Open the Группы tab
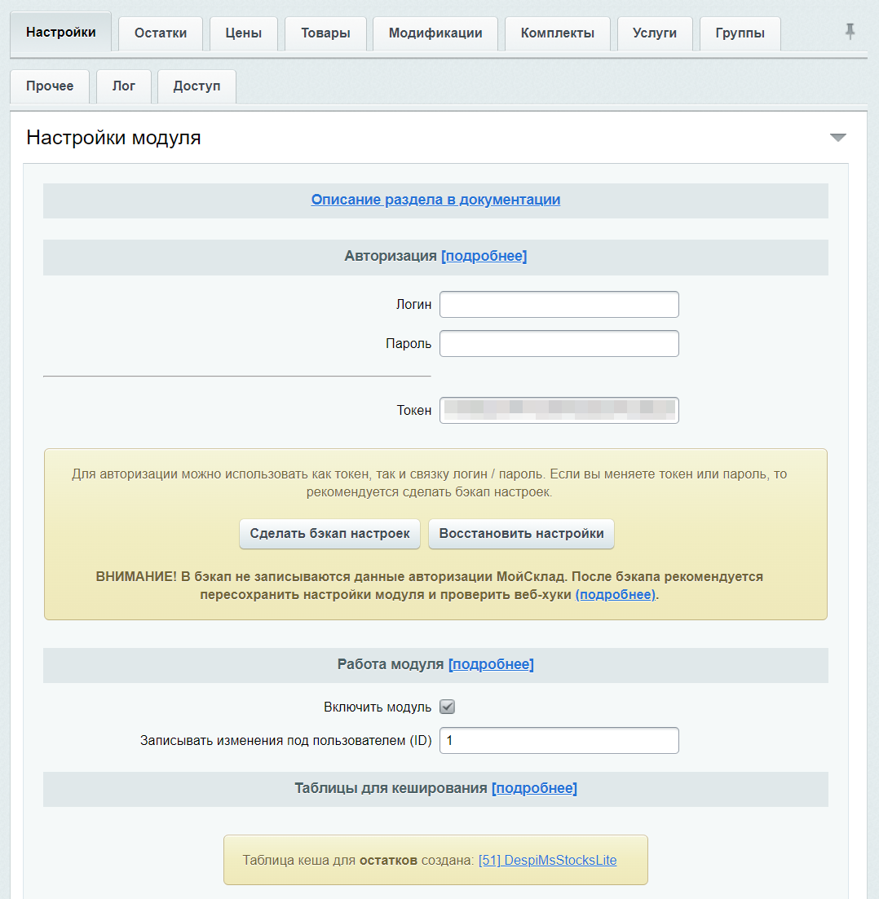This screenshot has height=899, width=879. tap(740, 33)
